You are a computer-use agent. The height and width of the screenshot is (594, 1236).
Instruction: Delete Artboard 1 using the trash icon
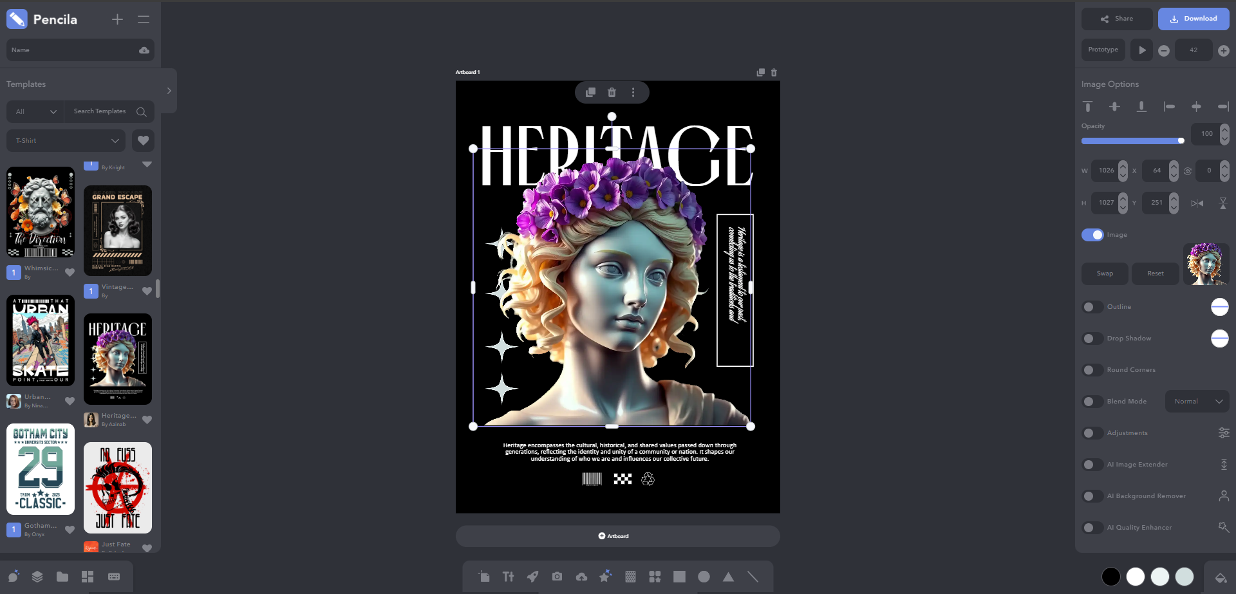tap(774, 73)
